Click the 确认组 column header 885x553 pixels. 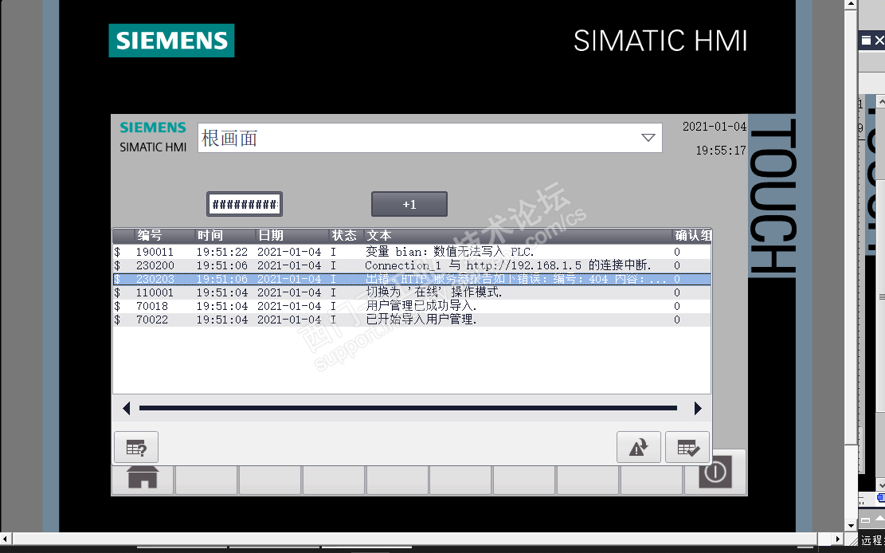(x=692, y=235)
